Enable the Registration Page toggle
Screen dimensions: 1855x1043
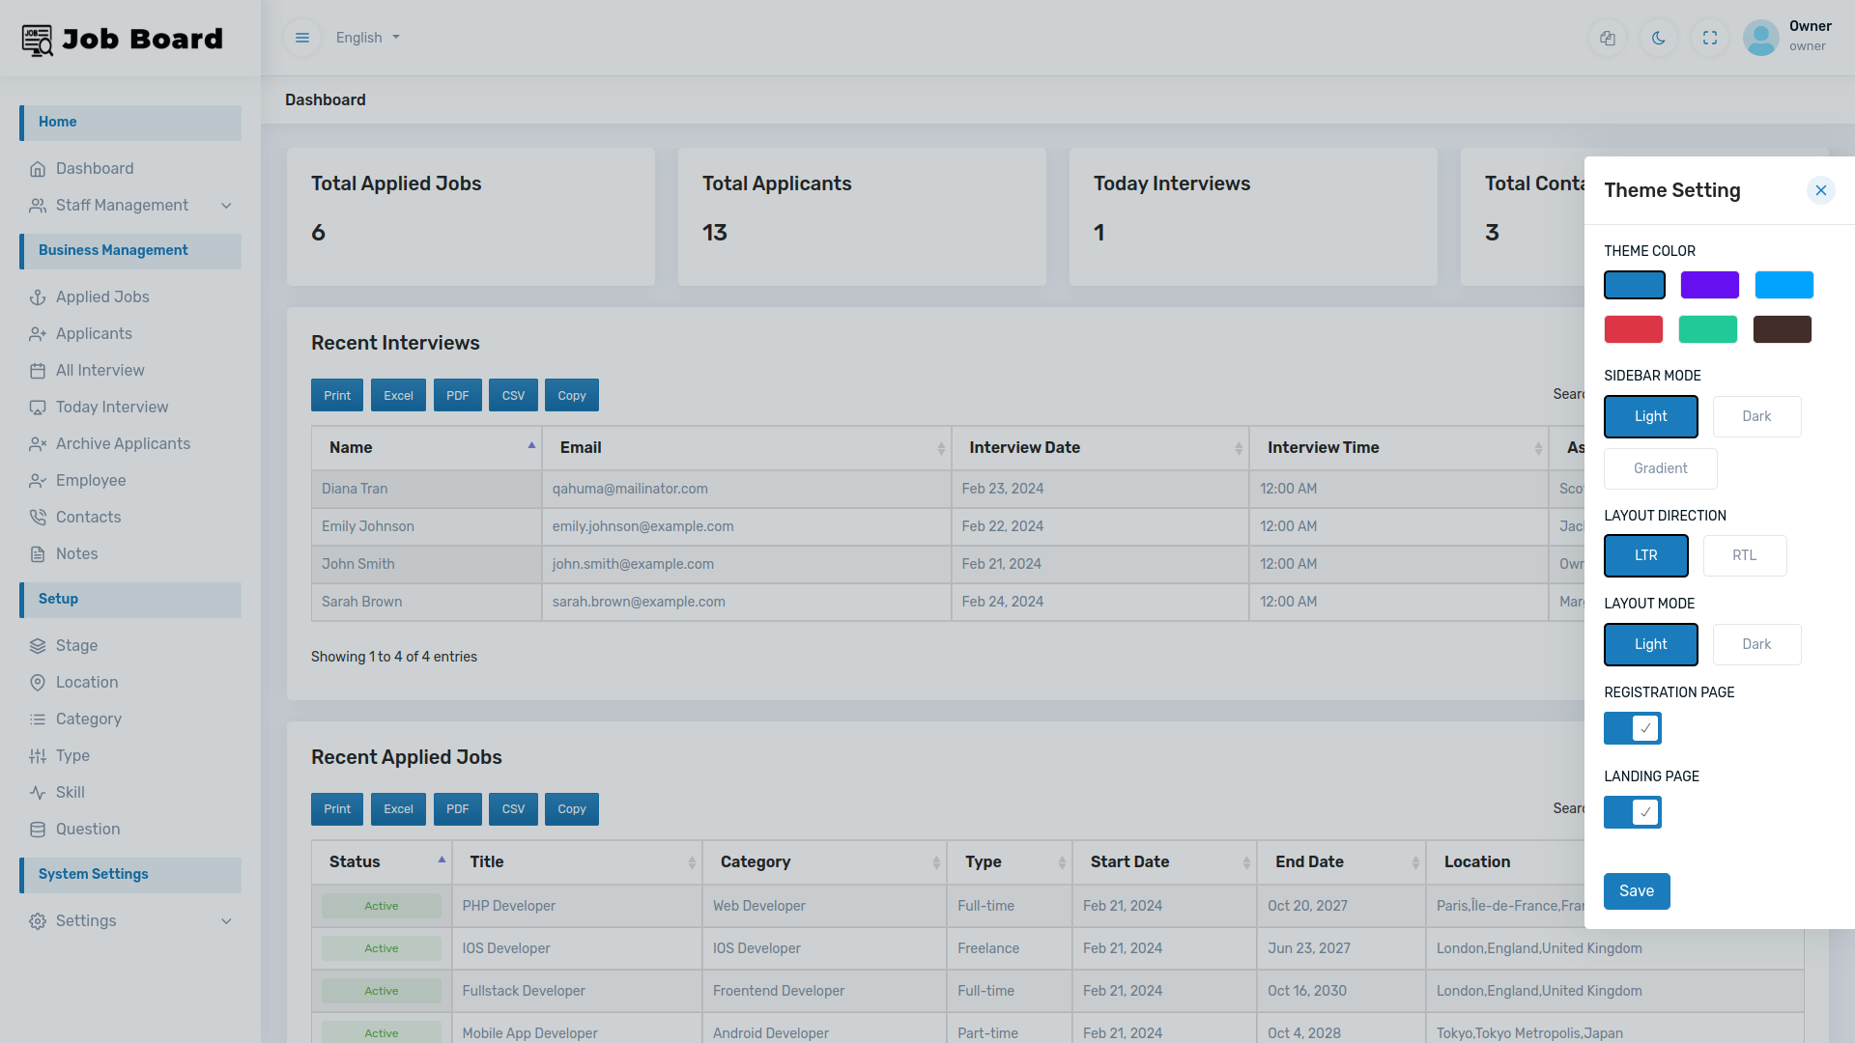click(1632, 728)
